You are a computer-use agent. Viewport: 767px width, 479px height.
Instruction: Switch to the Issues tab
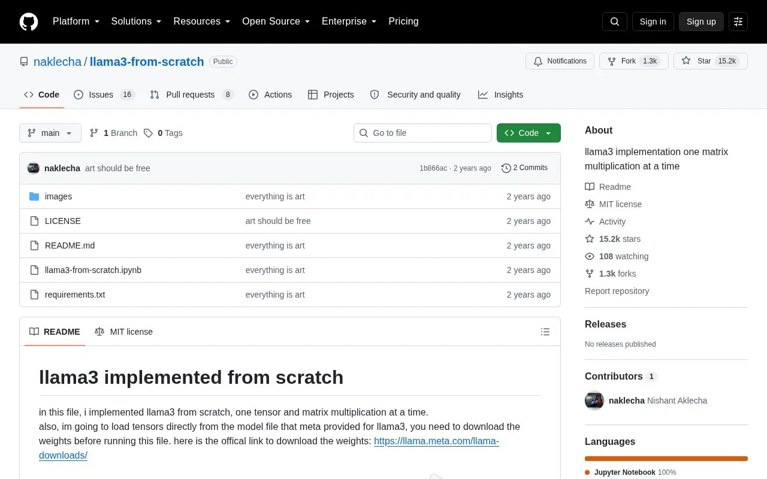tap(104, 95)
